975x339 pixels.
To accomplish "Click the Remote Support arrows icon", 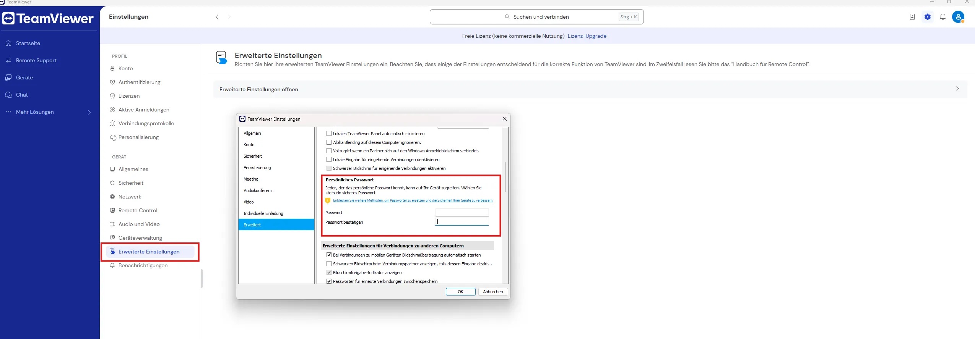I will (8, 60).
